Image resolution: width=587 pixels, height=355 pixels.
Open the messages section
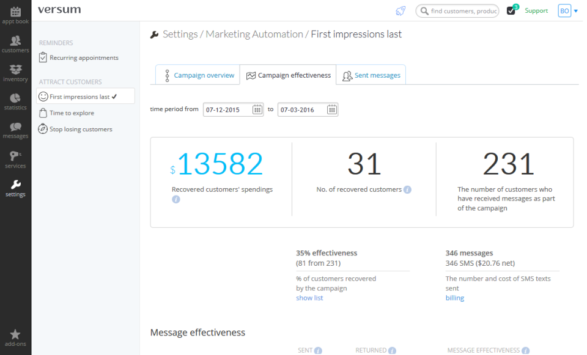pyautogui.click(x=15, y=130)
